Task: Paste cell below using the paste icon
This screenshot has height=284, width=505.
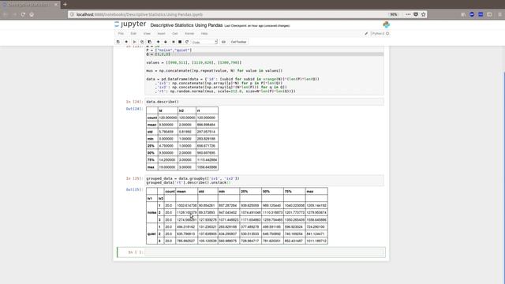Action: 149,42
